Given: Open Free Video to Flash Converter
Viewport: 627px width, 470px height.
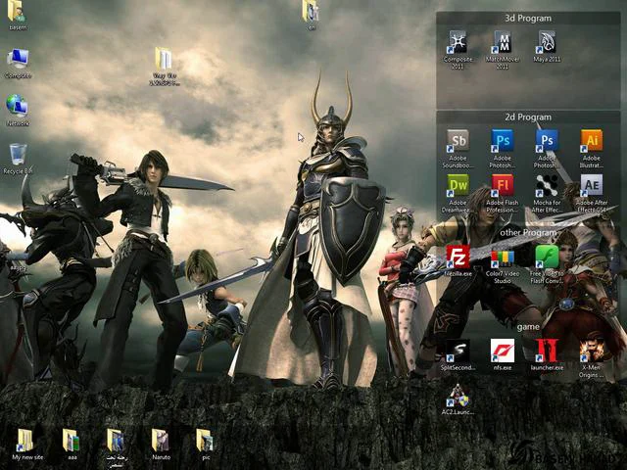Looking at the screenshot, I should [547, 264].
